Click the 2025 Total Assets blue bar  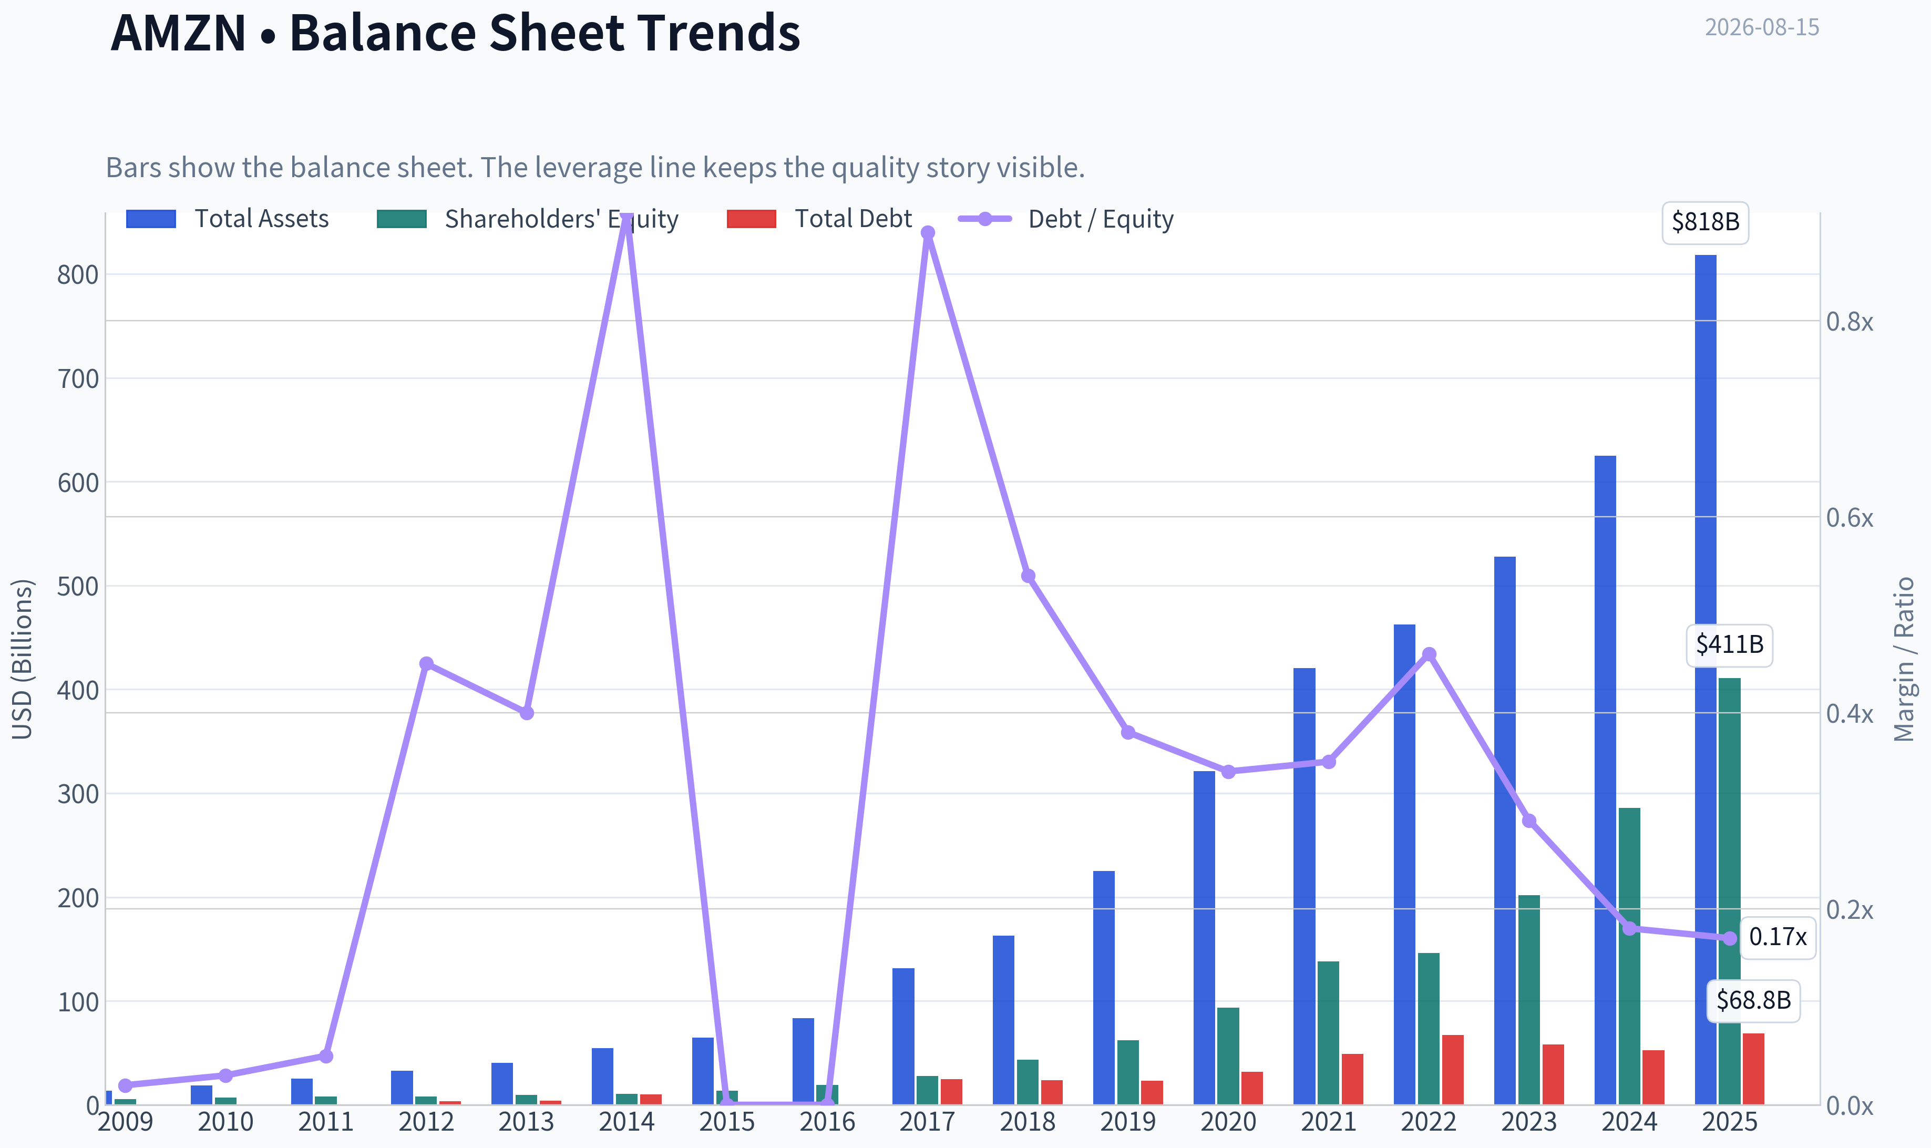[x=1705, y=679]
